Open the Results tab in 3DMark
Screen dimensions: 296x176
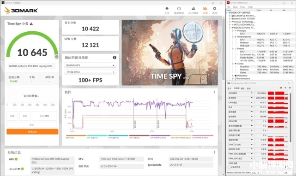[x=205, y=10]
